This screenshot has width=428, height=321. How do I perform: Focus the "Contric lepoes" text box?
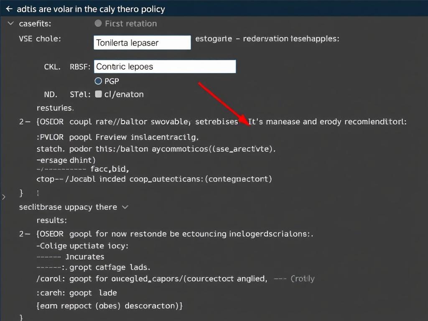pyautogui.click(x=165, y=66)
